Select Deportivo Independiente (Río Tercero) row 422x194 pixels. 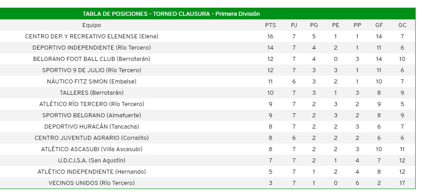coord(91,48)
